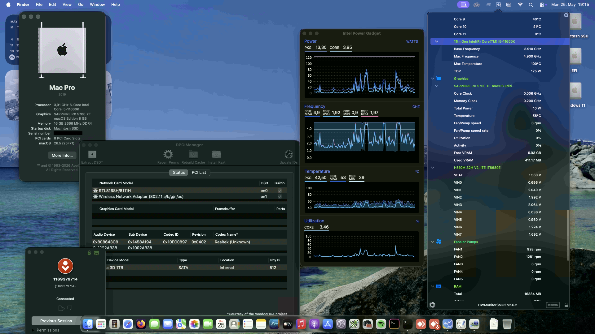Click Rebuild Cache icon in DPCIManager
This screenshot has height=334, width=595.
tap(193, 154)
